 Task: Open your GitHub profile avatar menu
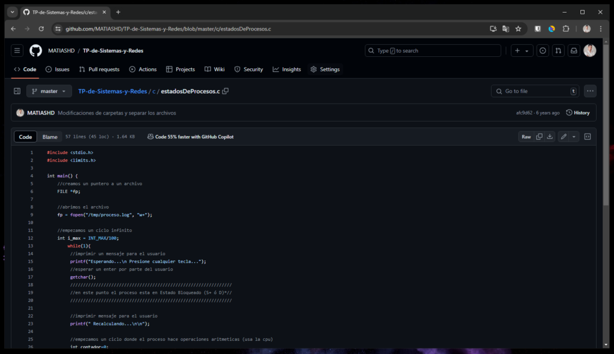589,50
